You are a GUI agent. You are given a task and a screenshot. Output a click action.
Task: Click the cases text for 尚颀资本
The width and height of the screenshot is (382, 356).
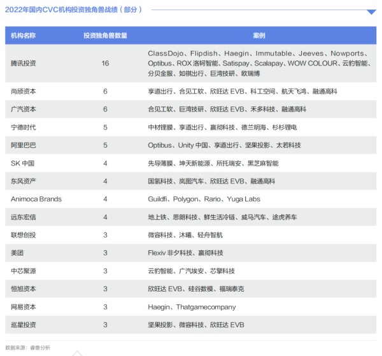coord(243,91)
